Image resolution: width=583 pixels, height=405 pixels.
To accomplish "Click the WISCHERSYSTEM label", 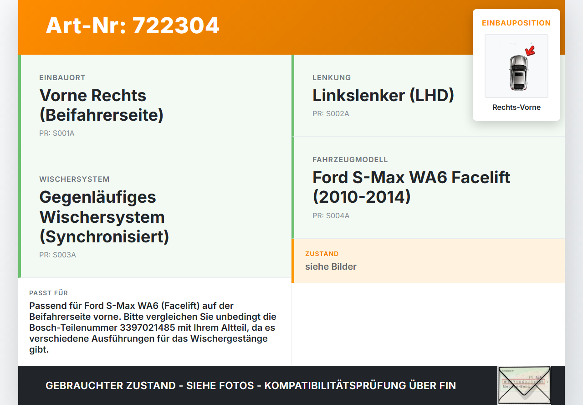I will click(x=74, y=179).
